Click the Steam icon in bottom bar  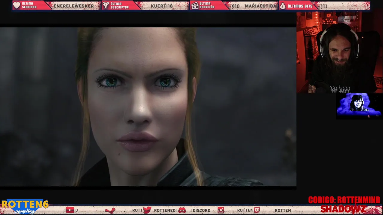[110, 210]
